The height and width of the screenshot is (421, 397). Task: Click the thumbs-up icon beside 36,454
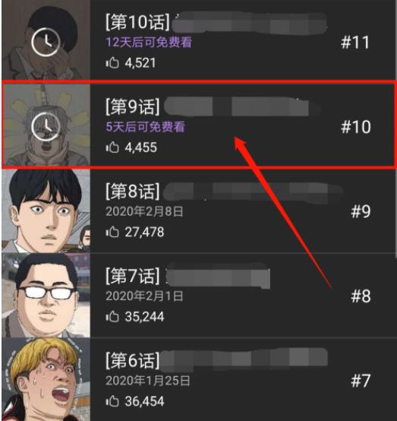point(112,401)
